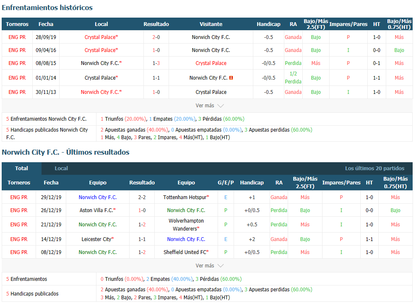Click ENG PR in the 08/12/19 row
The width and height of the screenshot is (416, 306).
tap(19, 252)
